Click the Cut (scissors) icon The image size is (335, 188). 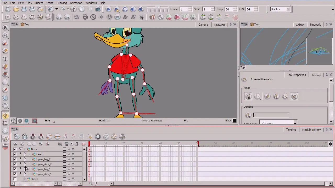point(74,9)
